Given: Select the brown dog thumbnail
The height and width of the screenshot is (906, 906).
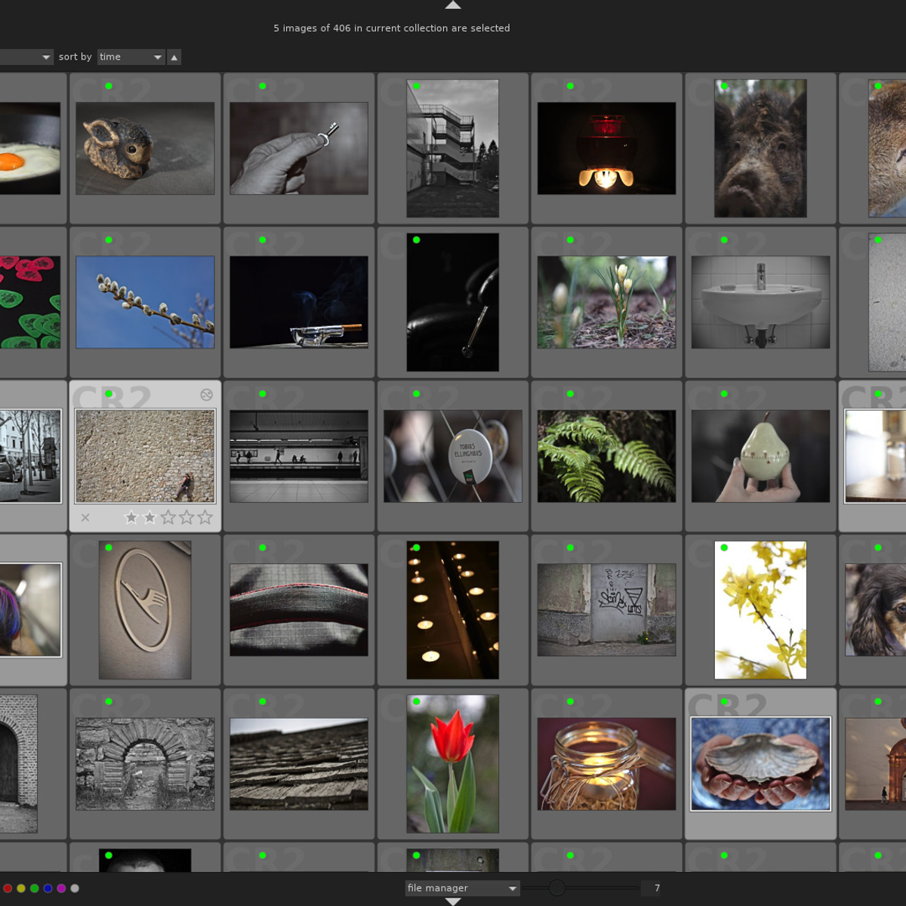Looking at the screenshot, I should [876, 610].
